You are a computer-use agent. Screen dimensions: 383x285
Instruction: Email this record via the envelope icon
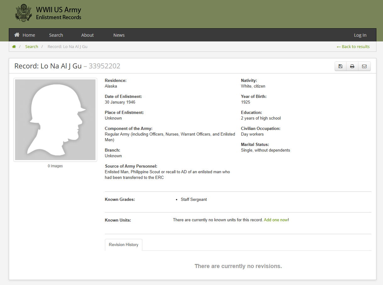pos(364,66)
